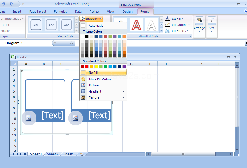The width and height of the screenshot is (247, 168).
Task: Switch to the Insert ribbon tab
Action: (17, 12)
